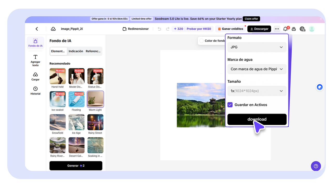Switch to the Referencia tab
This screenshot has height=187, width=333.
pyautogui.click(x=93, y=51)
